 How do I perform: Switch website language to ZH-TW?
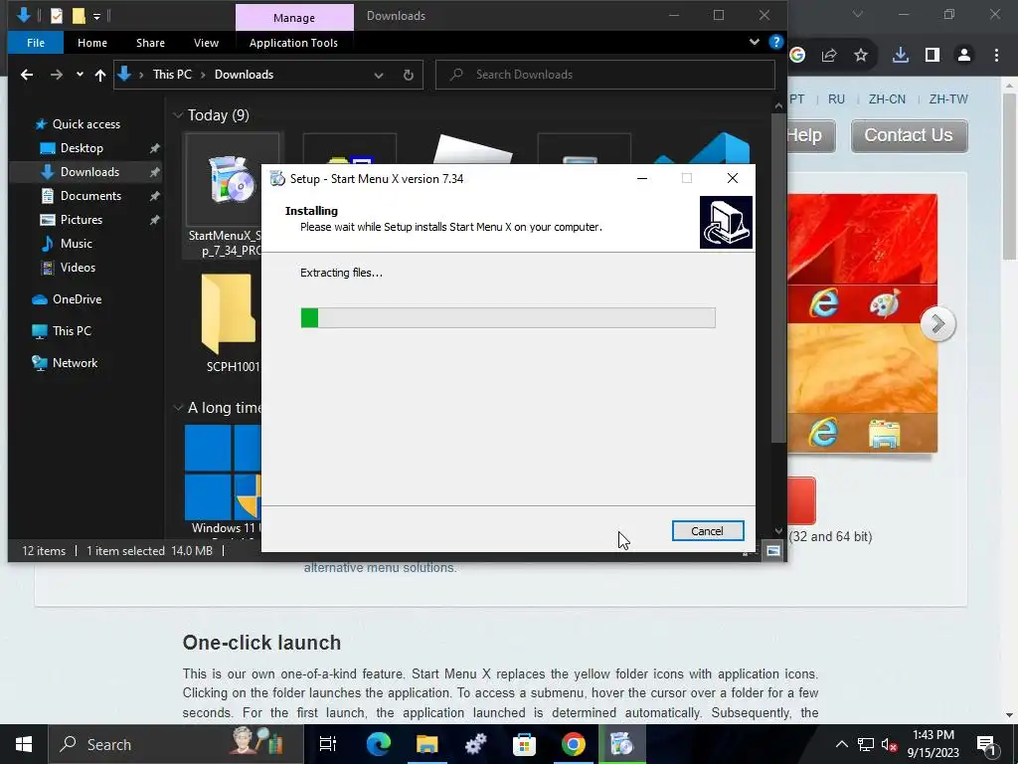pos(947,99)
